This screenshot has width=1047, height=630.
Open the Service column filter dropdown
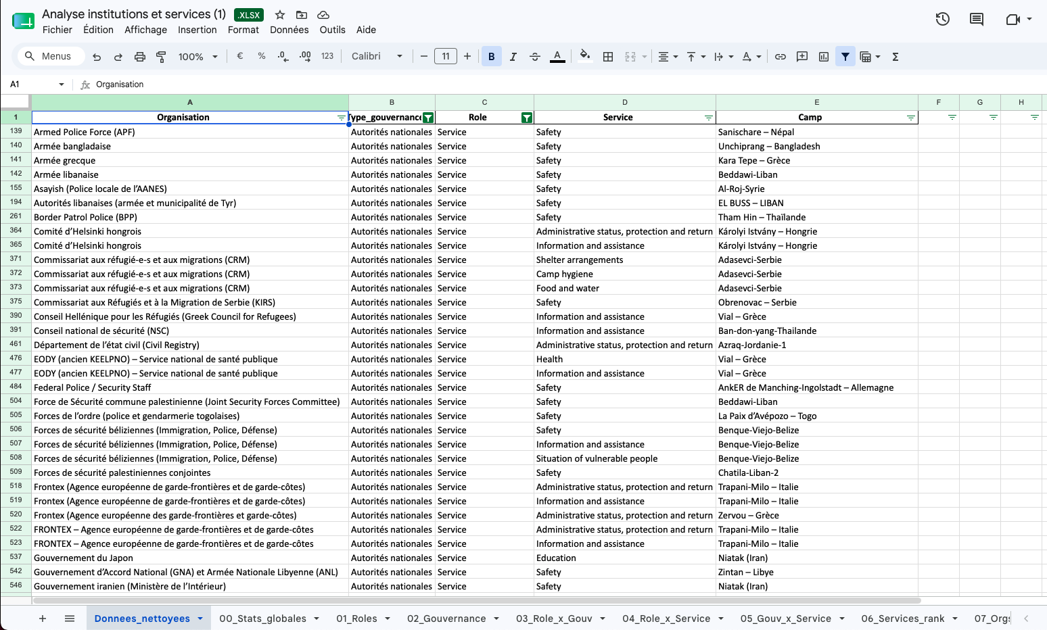coord(709,118)
